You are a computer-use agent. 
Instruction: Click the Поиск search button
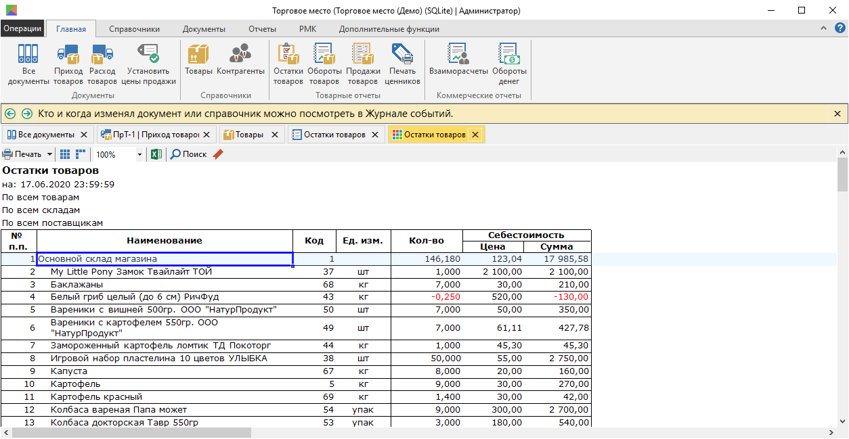point(188,154)
